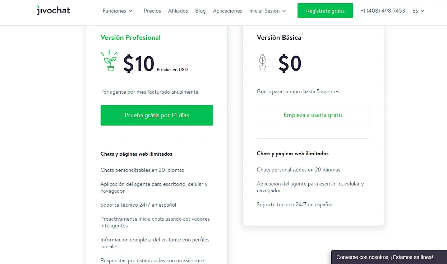447x264 pixels.
Task: Open the Converse con nosotros chat widget
Action: click(x=384, y=257)
